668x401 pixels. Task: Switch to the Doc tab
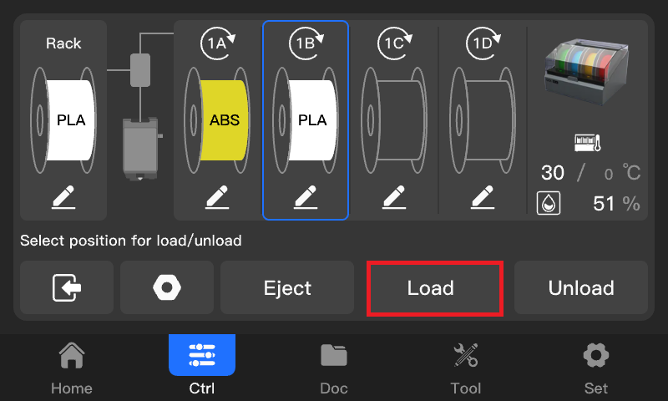[334, 368]
